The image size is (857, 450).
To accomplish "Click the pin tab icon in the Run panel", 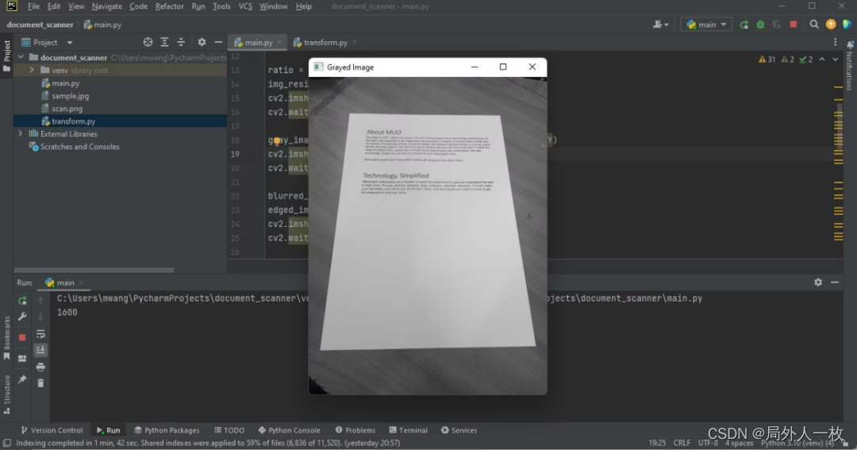I will 22,379.
